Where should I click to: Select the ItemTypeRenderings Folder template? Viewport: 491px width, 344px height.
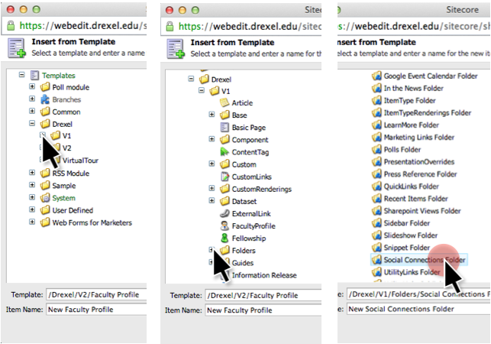(428, 112)
